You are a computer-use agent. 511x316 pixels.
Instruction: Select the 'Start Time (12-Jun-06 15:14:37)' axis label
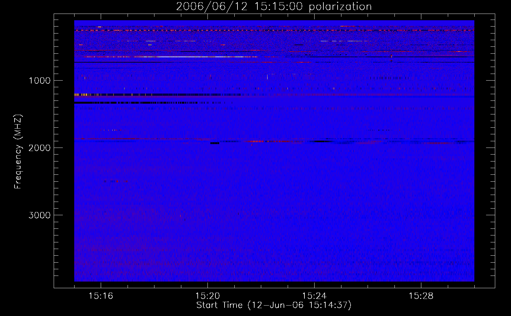coord(274,305)
